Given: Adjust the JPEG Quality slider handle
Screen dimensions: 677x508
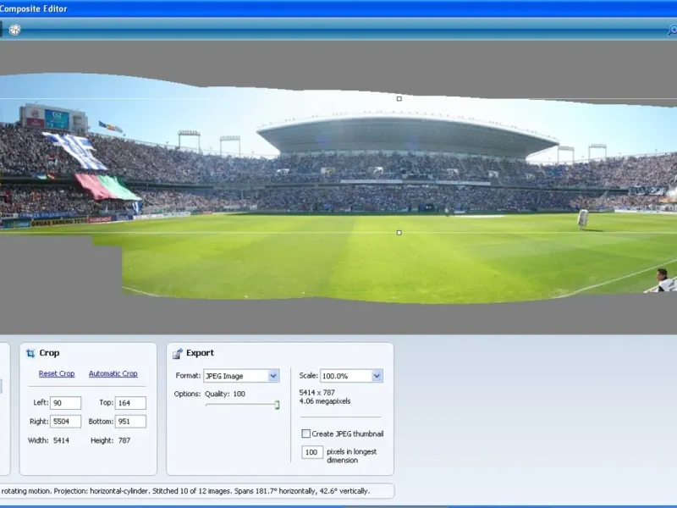Looking at the screenshot, I should (x=278, y=405).
